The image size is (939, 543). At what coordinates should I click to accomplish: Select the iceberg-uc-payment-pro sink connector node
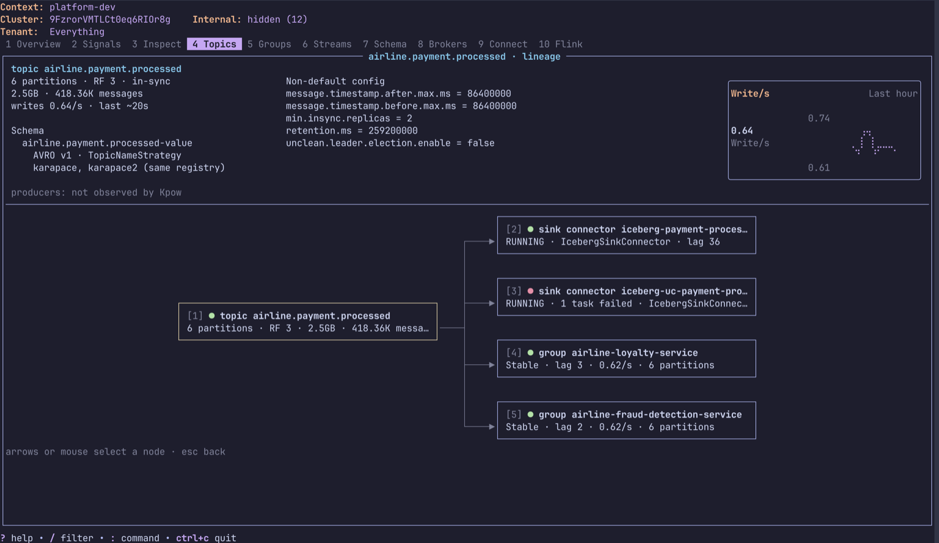click(x=626, y=297)
